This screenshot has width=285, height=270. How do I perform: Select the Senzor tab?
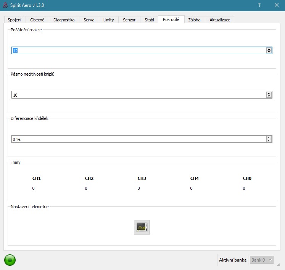click(x=129, y=20)
